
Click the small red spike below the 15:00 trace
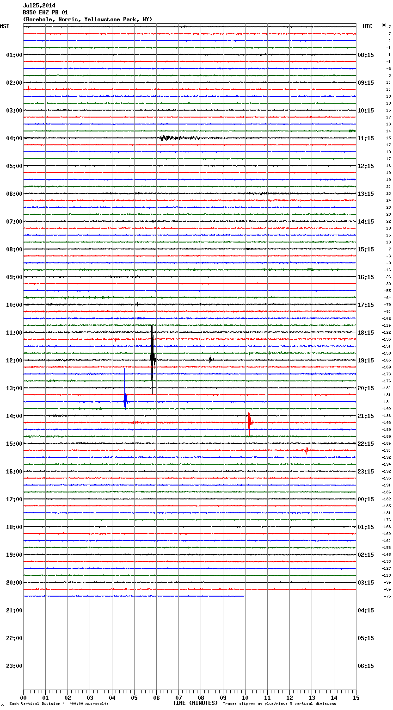[x=307, y=450]
